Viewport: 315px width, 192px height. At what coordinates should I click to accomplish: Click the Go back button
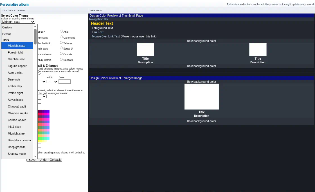click(x=55, y=160)
